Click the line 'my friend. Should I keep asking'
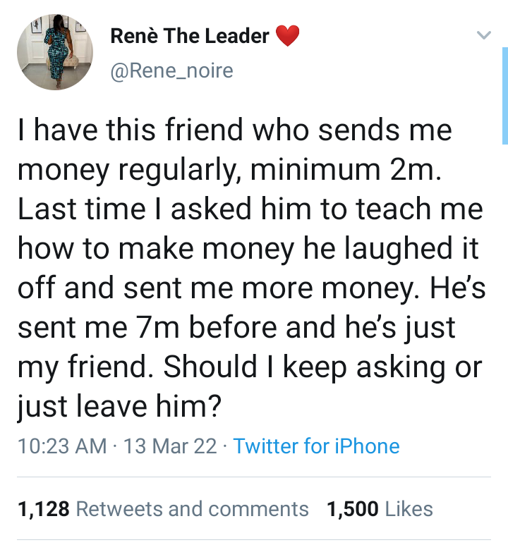 248,366
